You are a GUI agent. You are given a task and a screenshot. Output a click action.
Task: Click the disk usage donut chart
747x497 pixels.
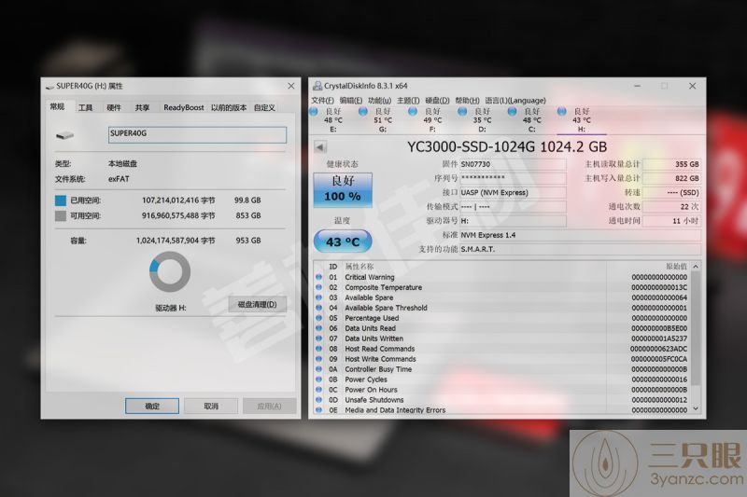pos(170,271)
